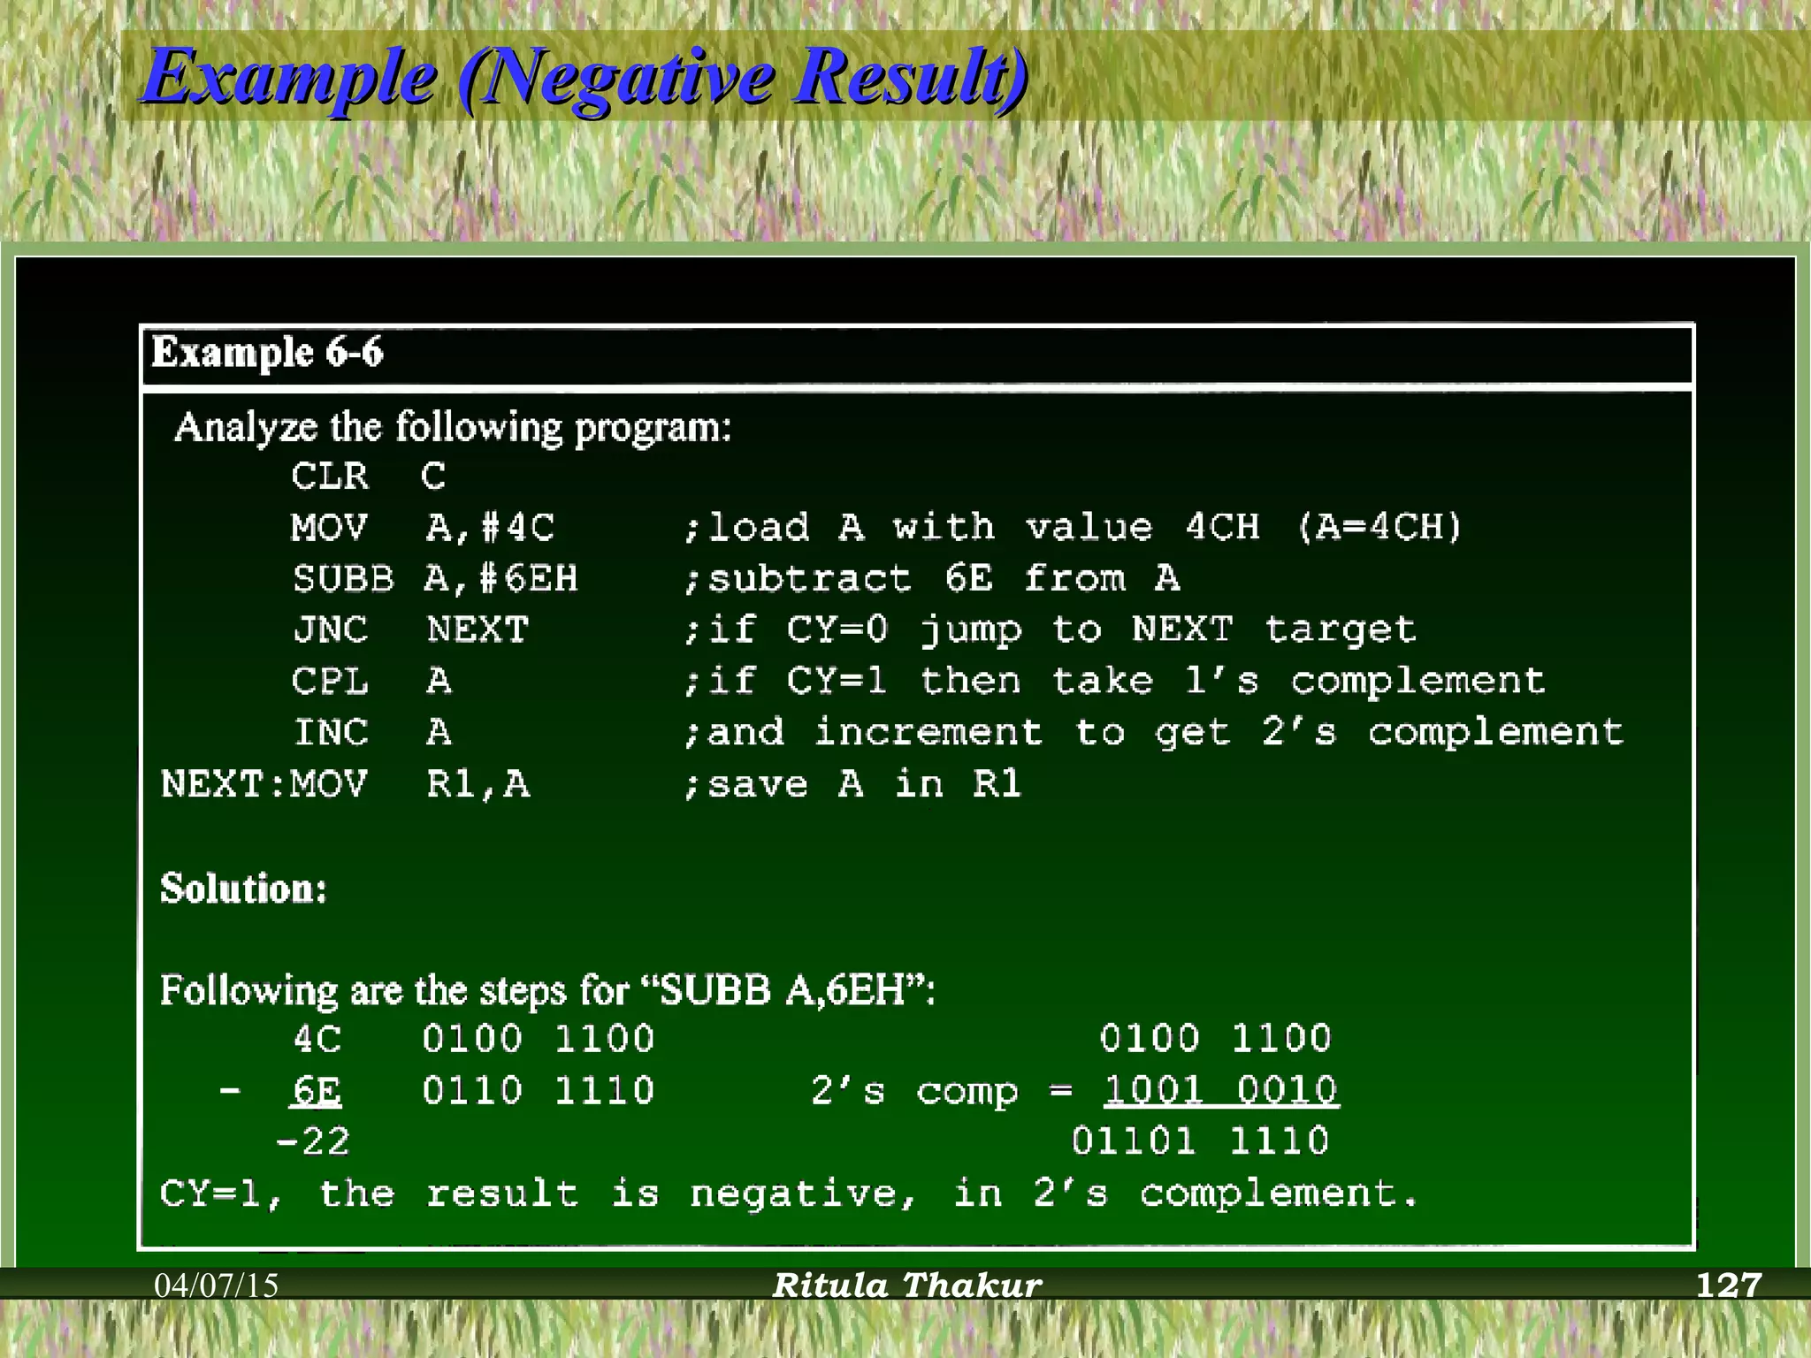Click the 'NEXT:MOV R1,A' line

345,784
